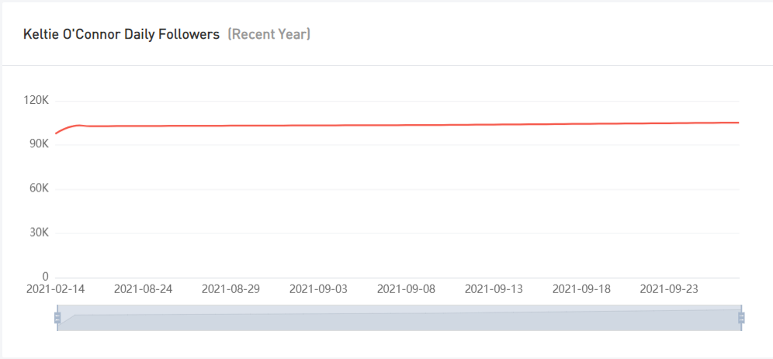Click the 2021-08-29 date label
This screenshot has height=359, width=773.
coord(231,289)
